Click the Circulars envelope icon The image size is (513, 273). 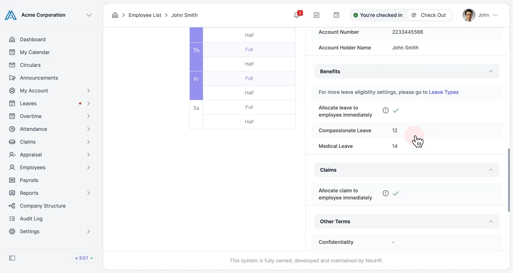pos(12,65)
